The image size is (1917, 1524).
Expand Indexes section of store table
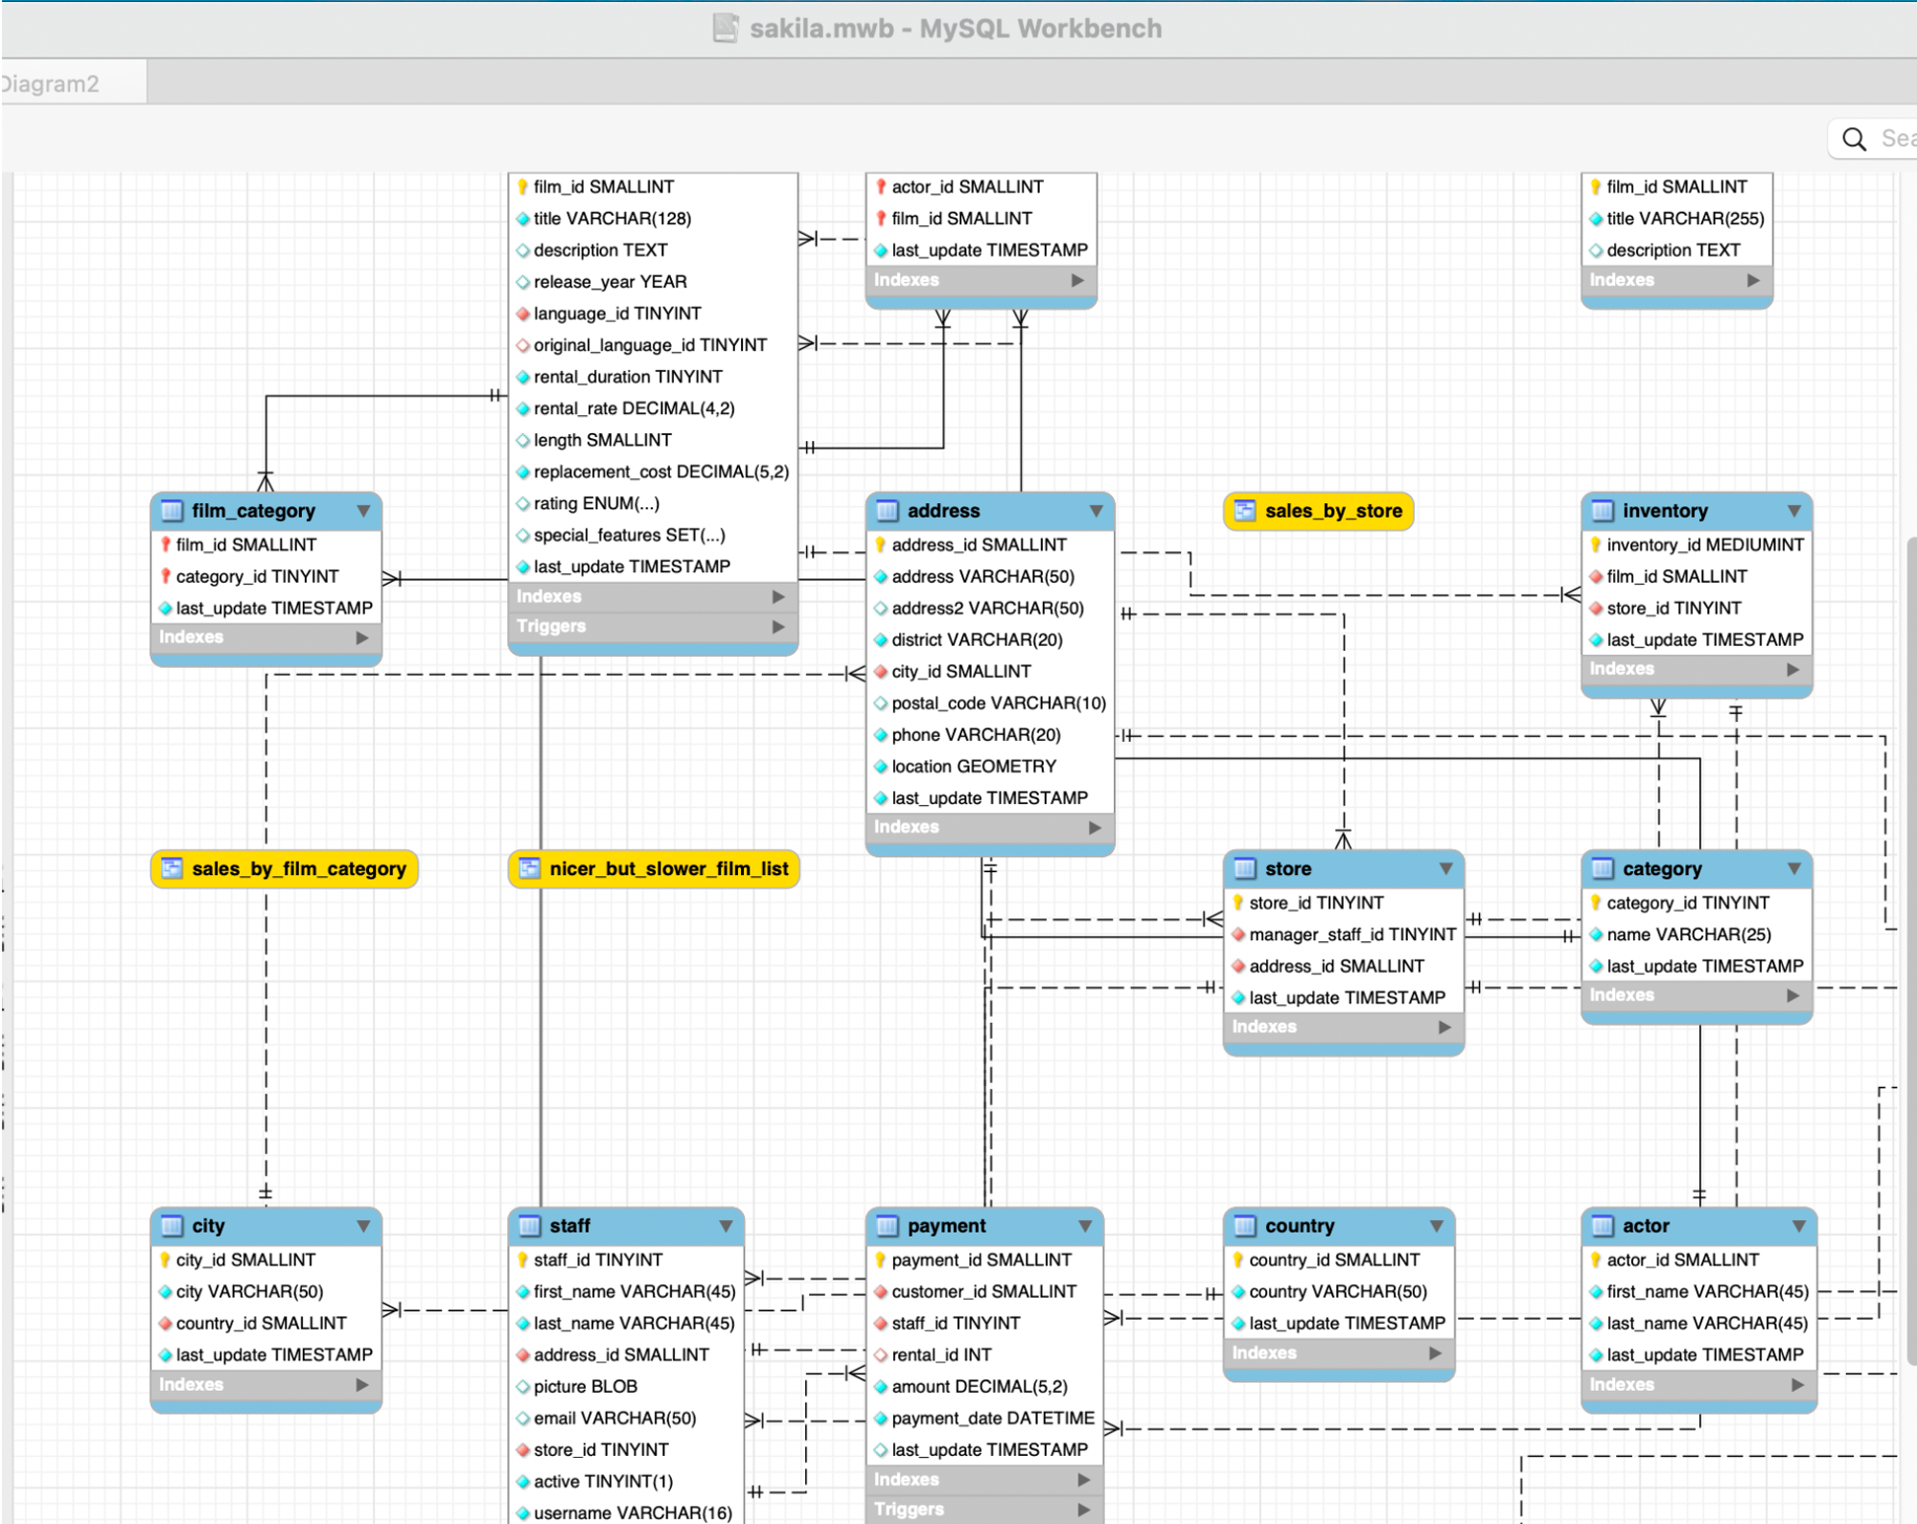pyautogui.click(x=1444, y=1027)
